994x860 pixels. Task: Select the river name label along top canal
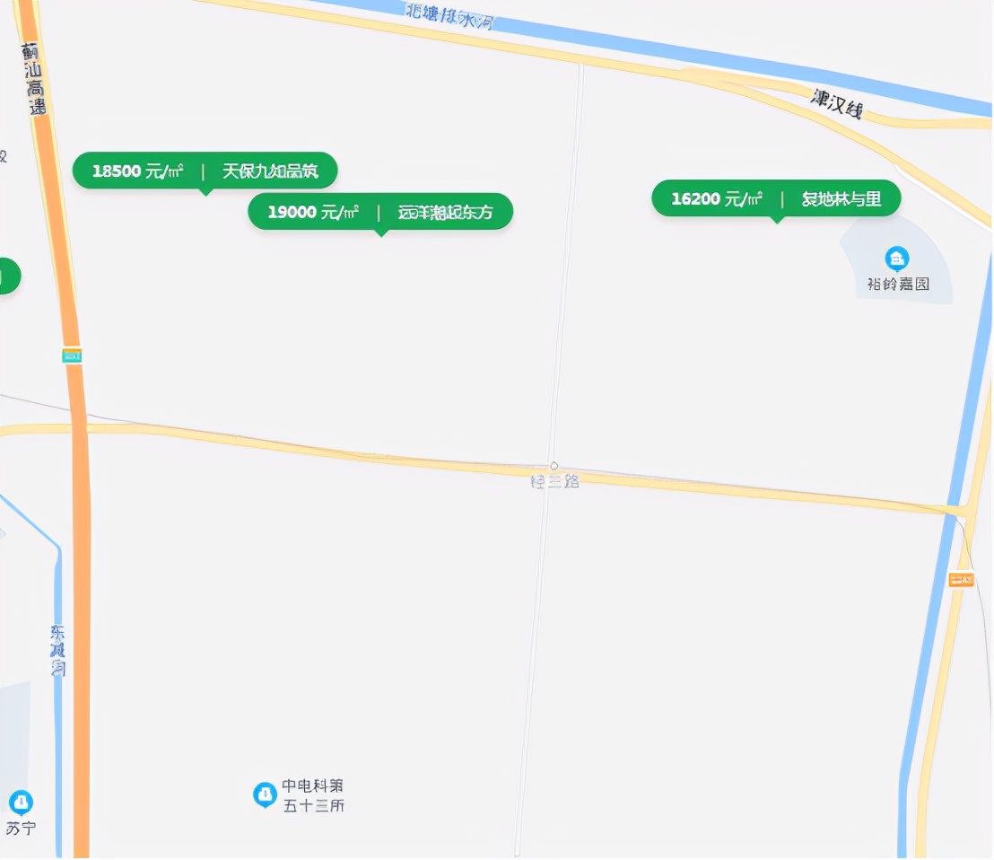click(450, 17)
